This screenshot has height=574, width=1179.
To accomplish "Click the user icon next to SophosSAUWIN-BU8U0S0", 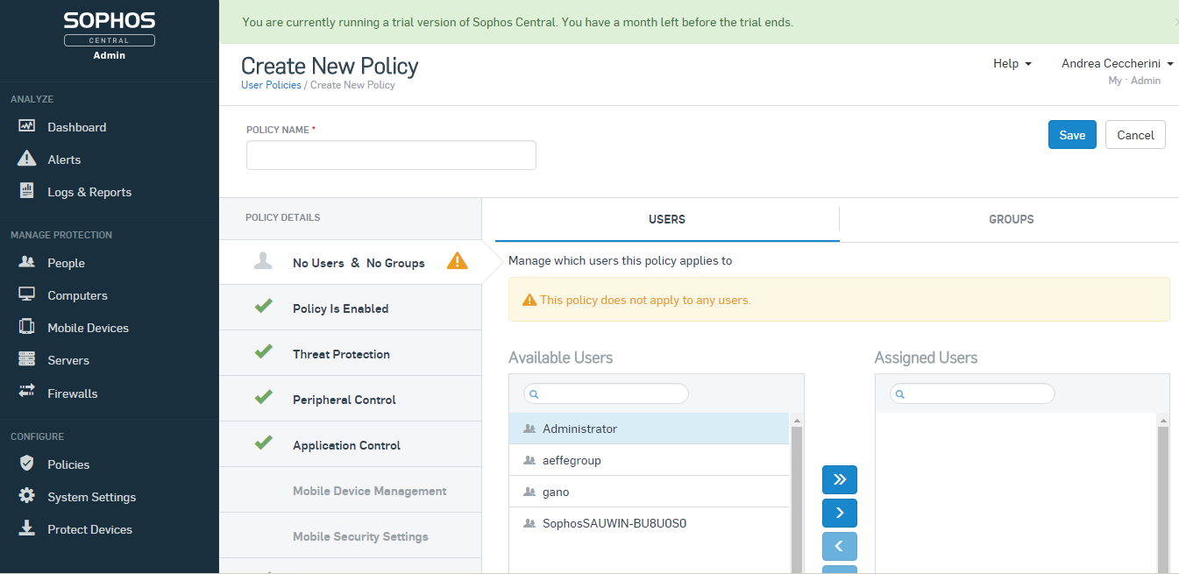I will (x=529, y=524).
